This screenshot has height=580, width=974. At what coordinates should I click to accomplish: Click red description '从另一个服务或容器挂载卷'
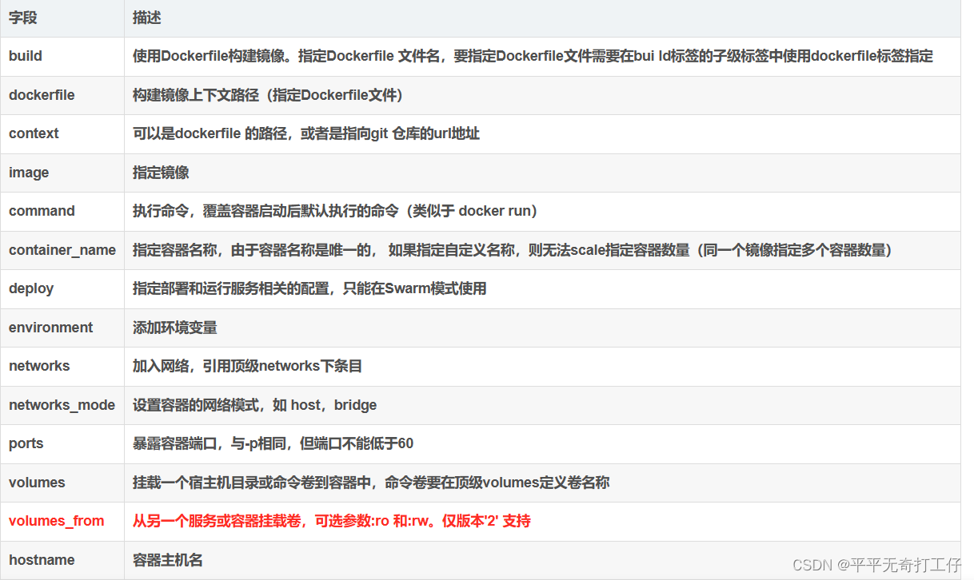pyautogui.click(x=218, y=521)
